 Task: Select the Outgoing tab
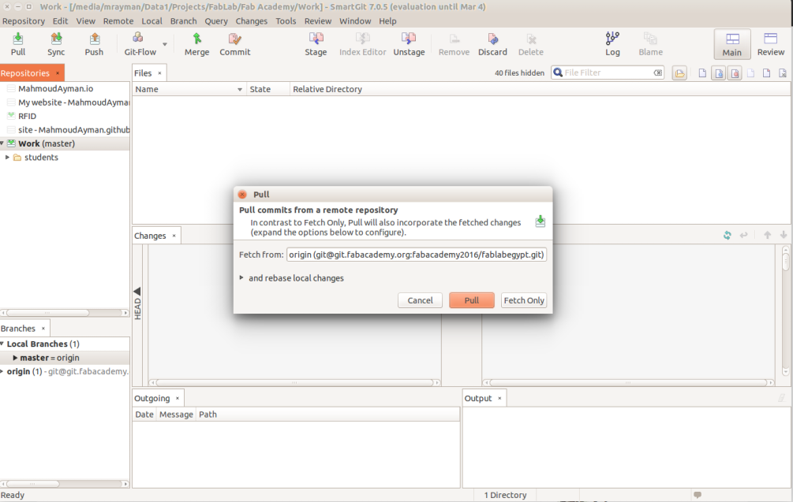151,399
